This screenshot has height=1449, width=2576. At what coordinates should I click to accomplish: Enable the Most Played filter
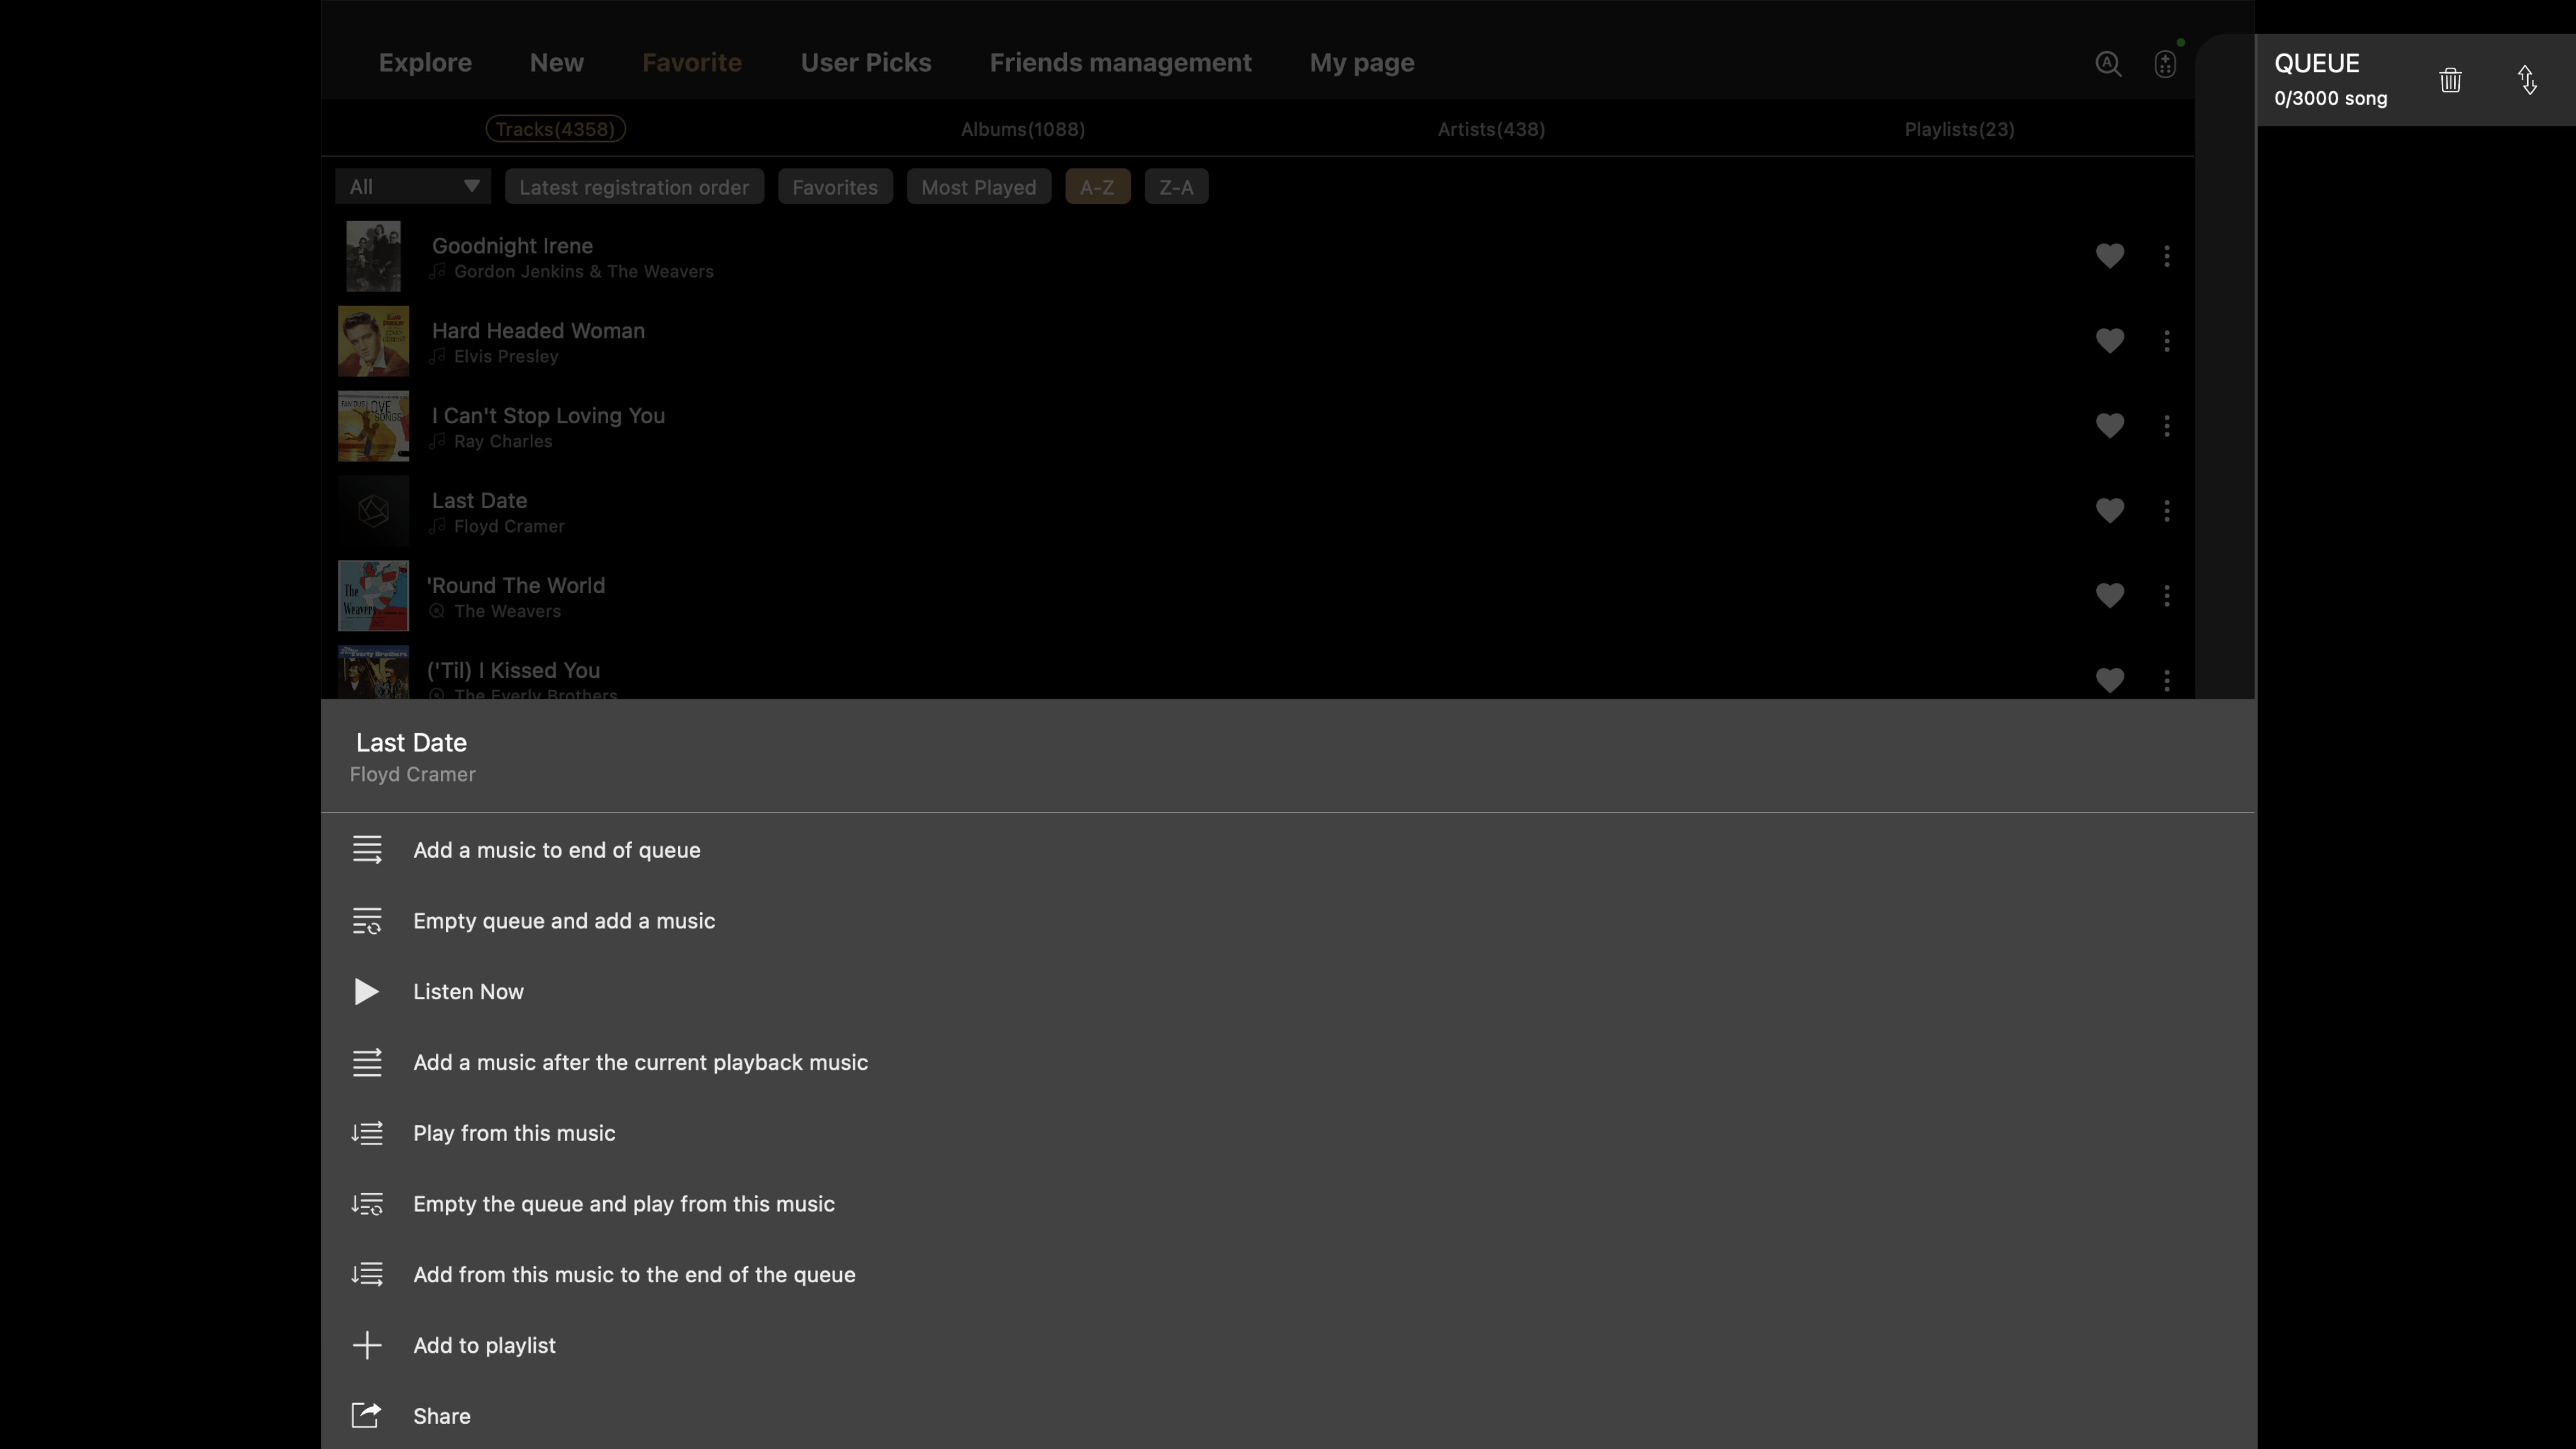978,187
